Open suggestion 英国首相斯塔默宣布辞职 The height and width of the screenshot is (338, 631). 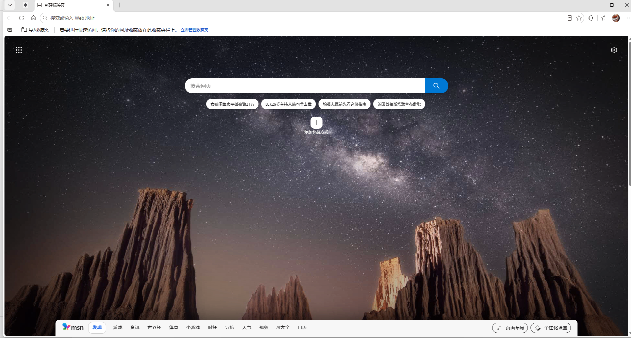tap(399, 104)
